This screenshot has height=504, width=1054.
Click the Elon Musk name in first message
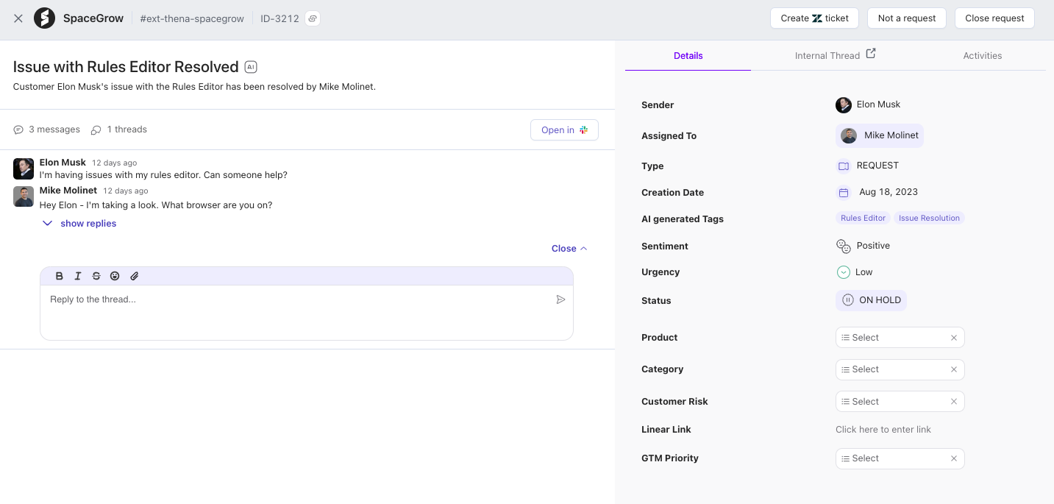pyautogui.click(x=63, y=162)
